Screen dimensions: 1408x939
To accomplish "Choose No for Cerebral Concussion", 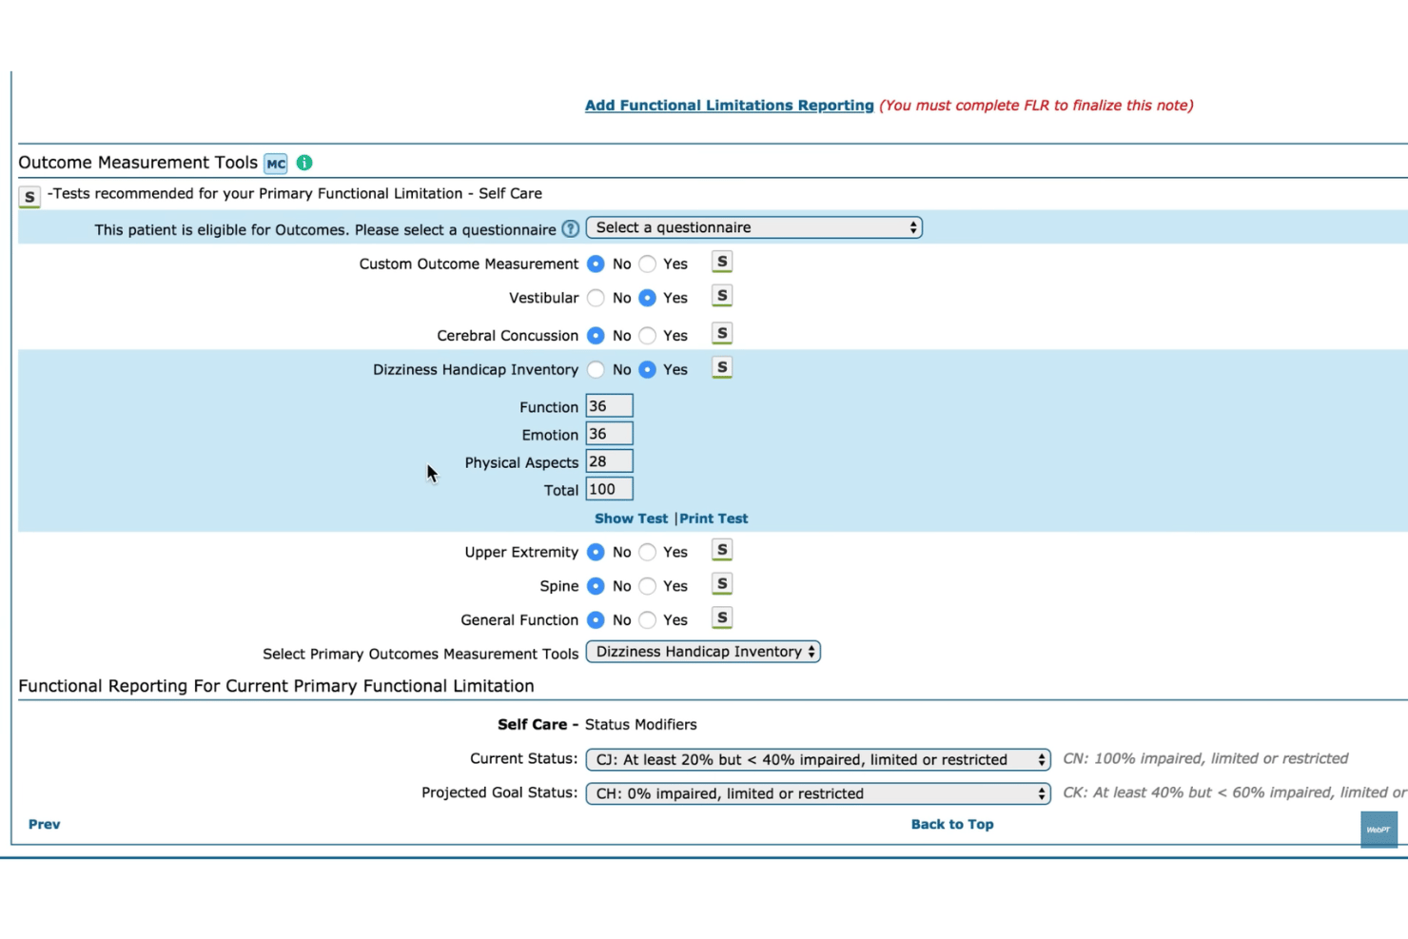I will coord(596,336).
